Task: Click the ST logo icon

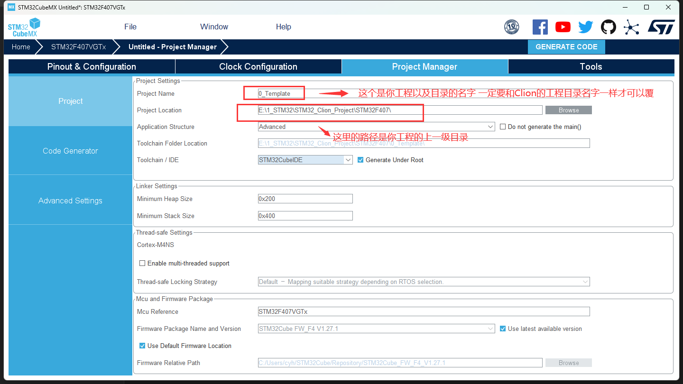Action: point(661,27)
